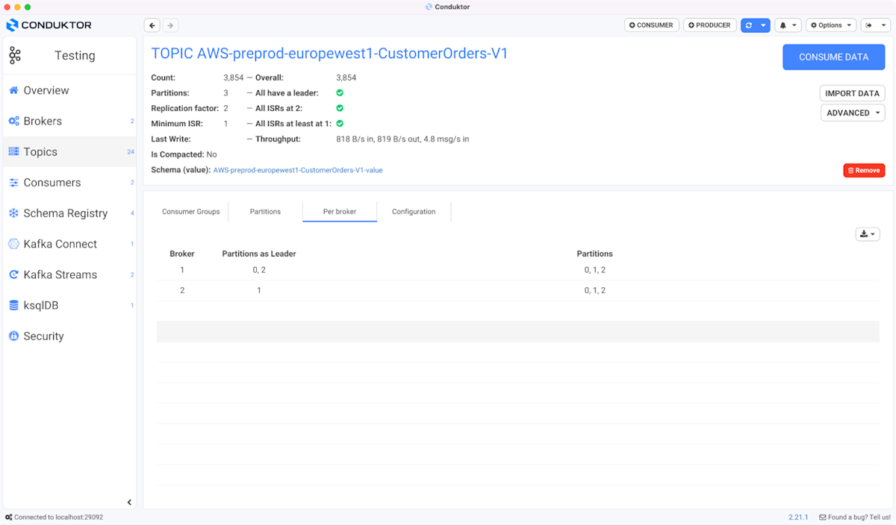Open the Options dropdown menu

(x=831, y=25)
